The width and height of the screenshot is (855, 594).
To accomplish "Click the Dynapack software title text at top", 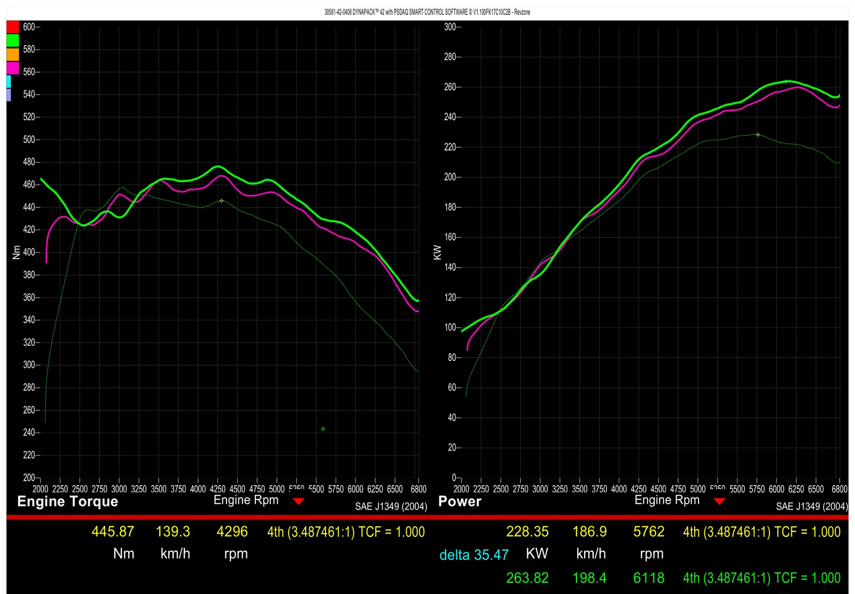I will pos(427,12).
